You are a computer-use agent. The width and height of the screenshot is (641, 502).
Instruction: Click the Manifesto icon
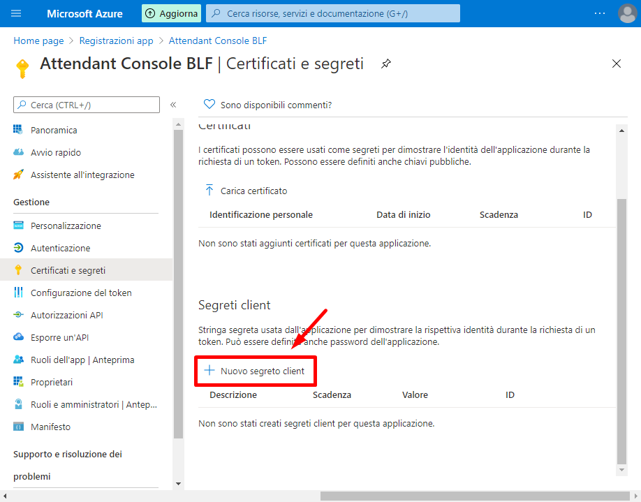18,427
